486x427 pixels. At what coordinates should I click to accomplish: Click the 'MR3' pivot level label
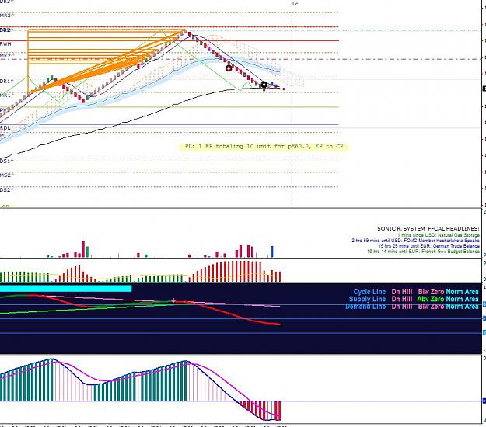pyautogui.click(x=5, y=16)
